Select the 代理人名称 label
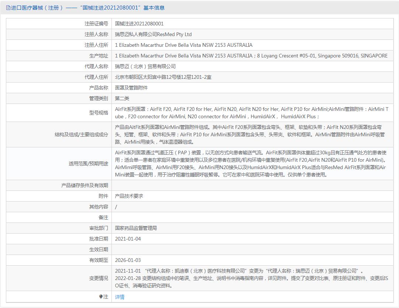 [x=96, y=66]
